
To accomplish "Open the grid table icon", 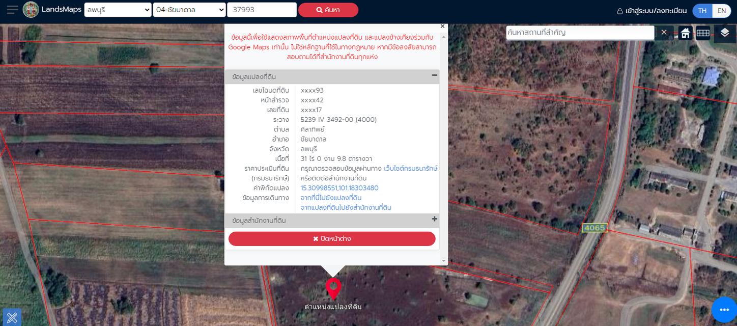I will pyautogui.click(x=703, y=33).
